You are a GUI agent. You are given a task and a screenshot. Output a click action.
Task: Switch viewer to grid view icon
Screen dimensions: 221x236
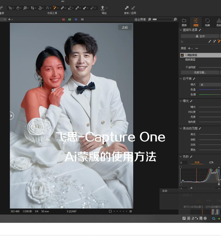131,211
